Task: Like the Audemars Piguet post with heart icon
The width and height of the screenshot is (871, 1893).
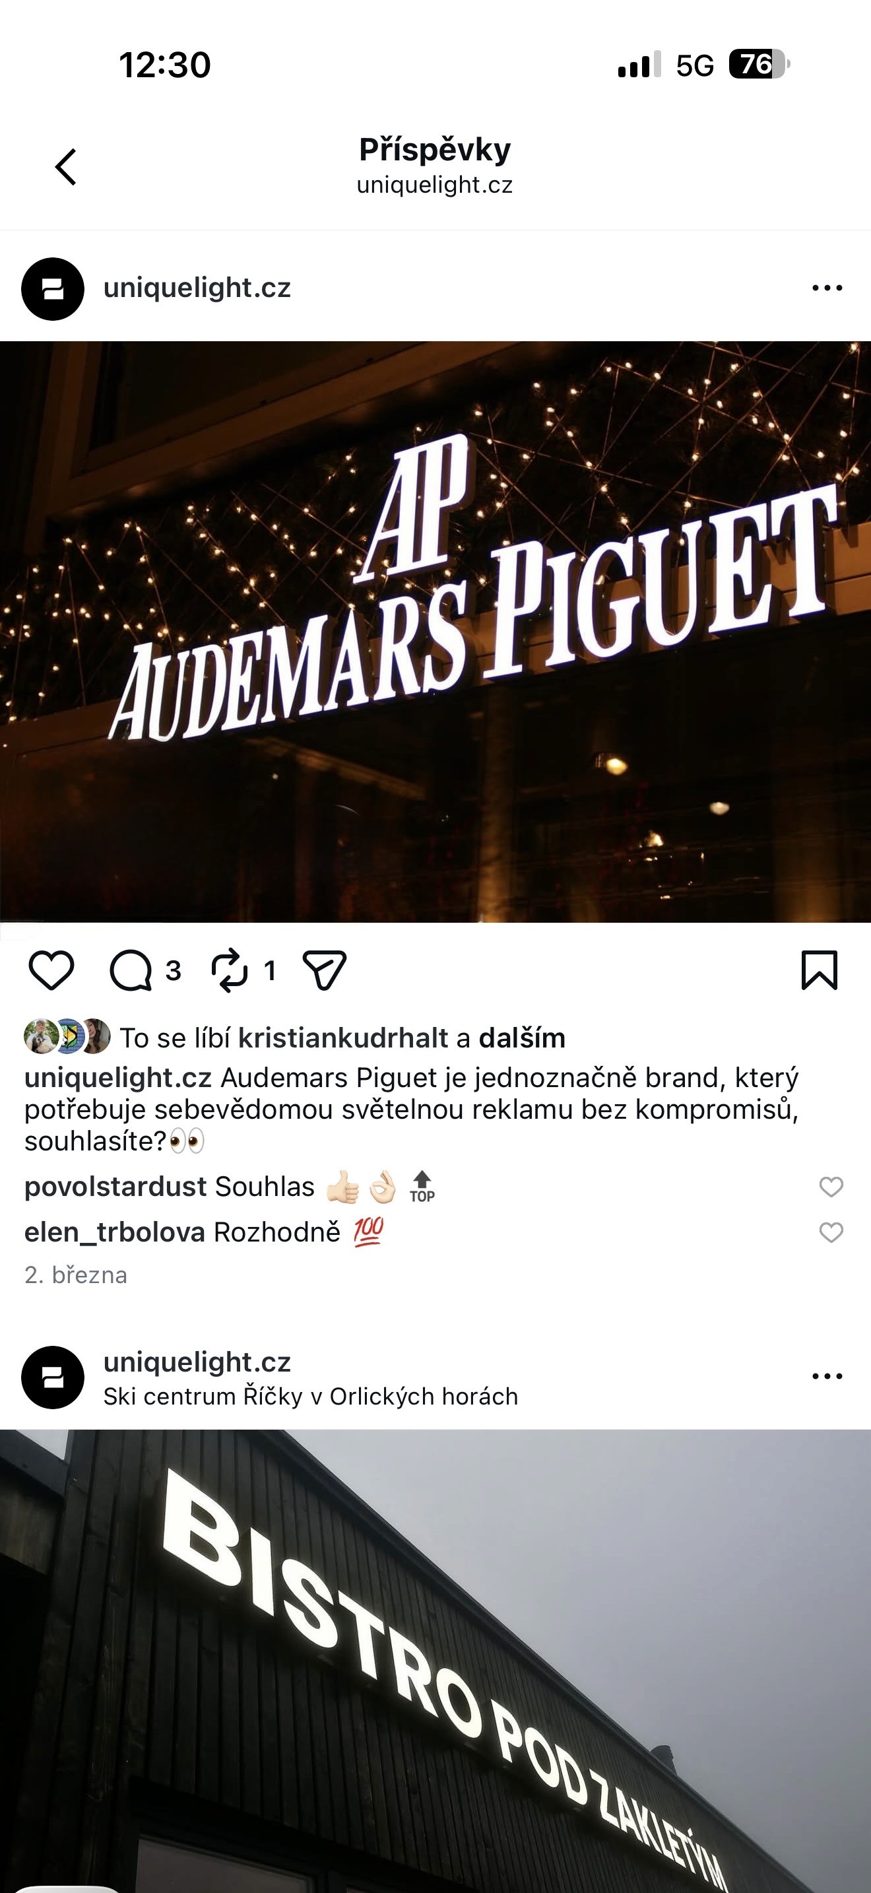Action: point(51,970)
